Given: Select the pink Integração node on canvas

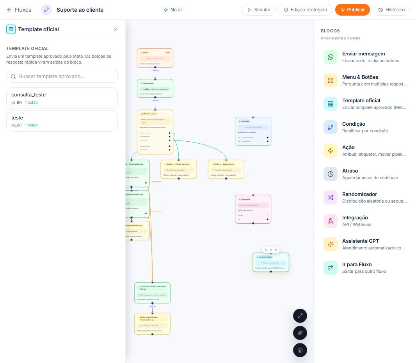Looking at the screenshot, I should (253, 209).
